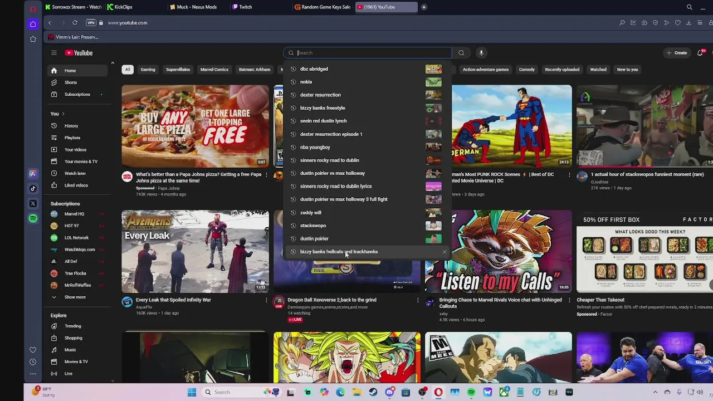713x401 pixels.
Task: Select the Gaming filter chip
Action: pyautogui.click(x=148, y=70)
